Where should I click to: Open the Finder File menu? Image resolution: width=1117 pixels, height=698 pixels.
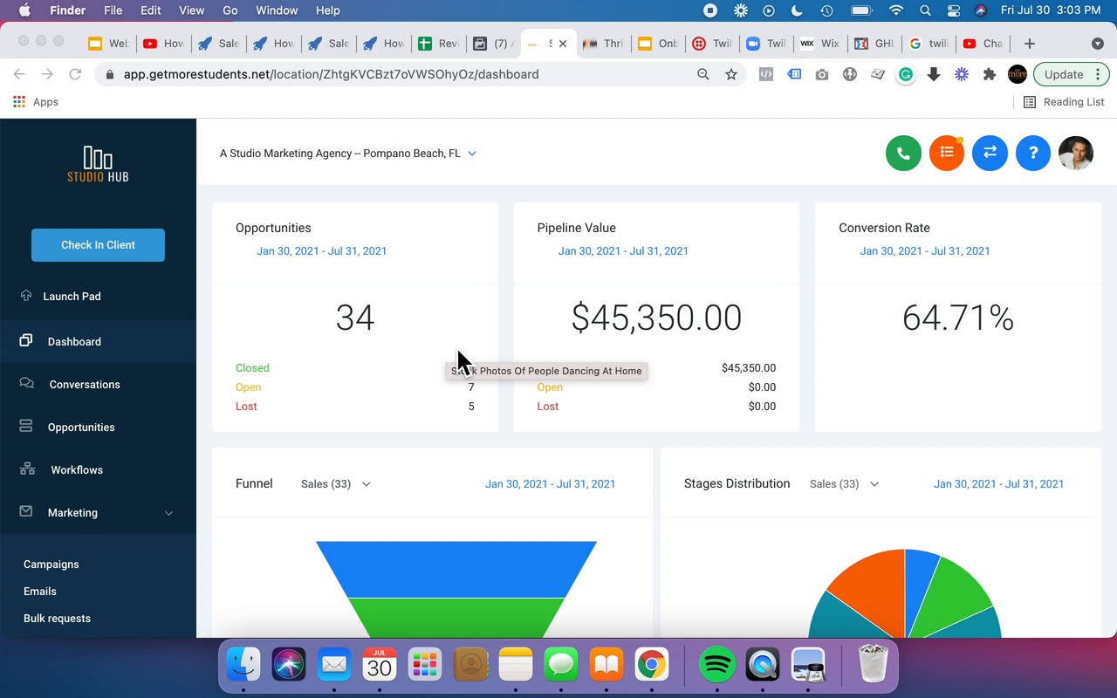[113, 10]
